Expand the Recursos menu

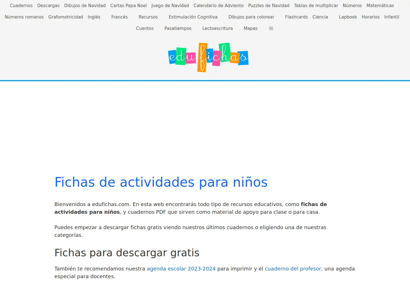tap(148, 17)
